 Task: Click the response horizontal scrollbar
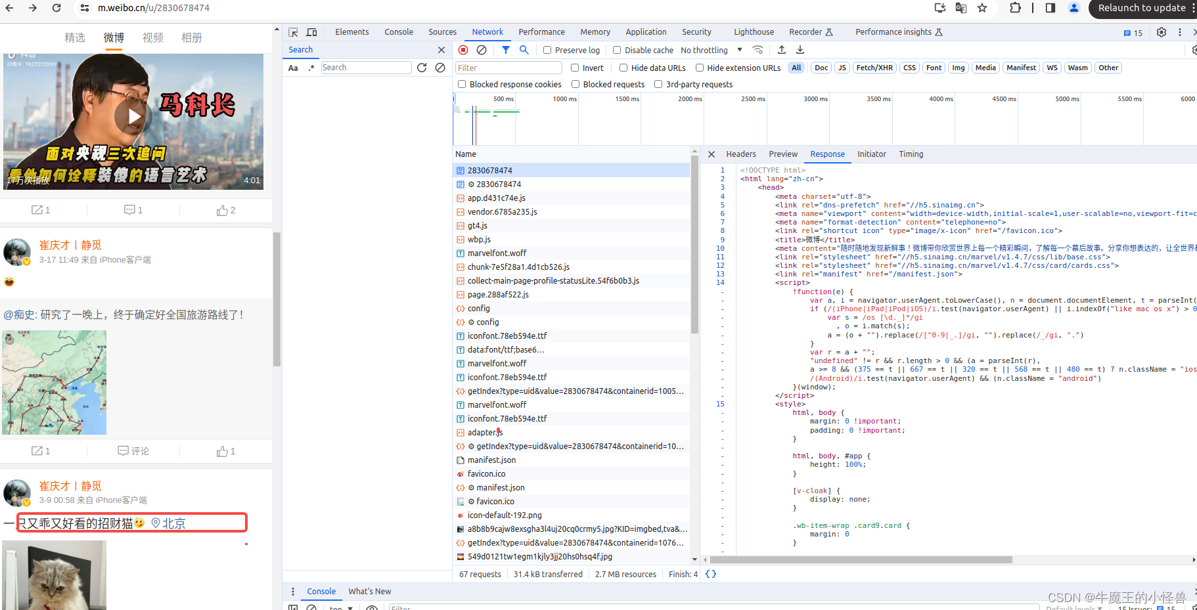[861, 560]
